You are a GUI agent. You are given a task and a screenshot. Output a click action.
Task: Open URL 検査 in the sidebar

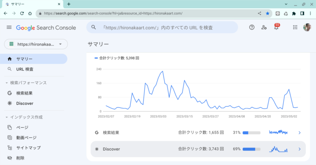(33, 69)
